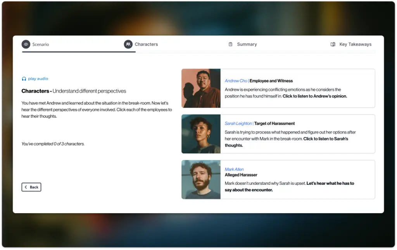397x250 pixels.
Task: Select Andrew Cho's portrait photo
Action: (201, 88)
